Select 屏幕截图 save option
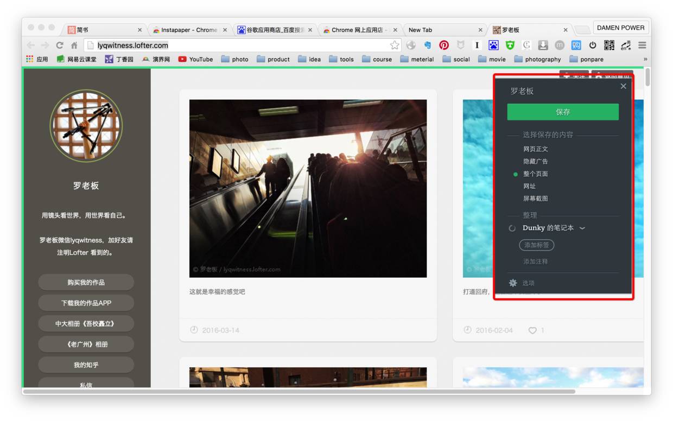673x421 pixels. pyautogui.click(x=535, y=199)
